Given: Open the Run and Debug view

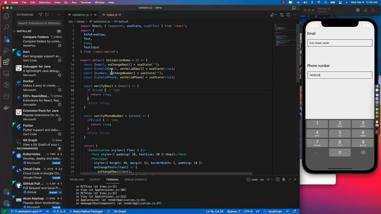Looking at the screenshot, I should coord(7,50).
